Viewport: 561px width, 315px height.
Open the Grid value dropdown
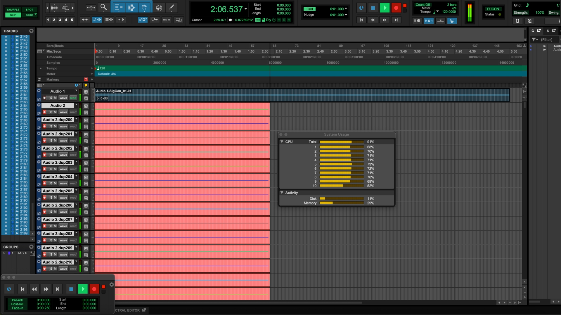[x=346, y=9]
